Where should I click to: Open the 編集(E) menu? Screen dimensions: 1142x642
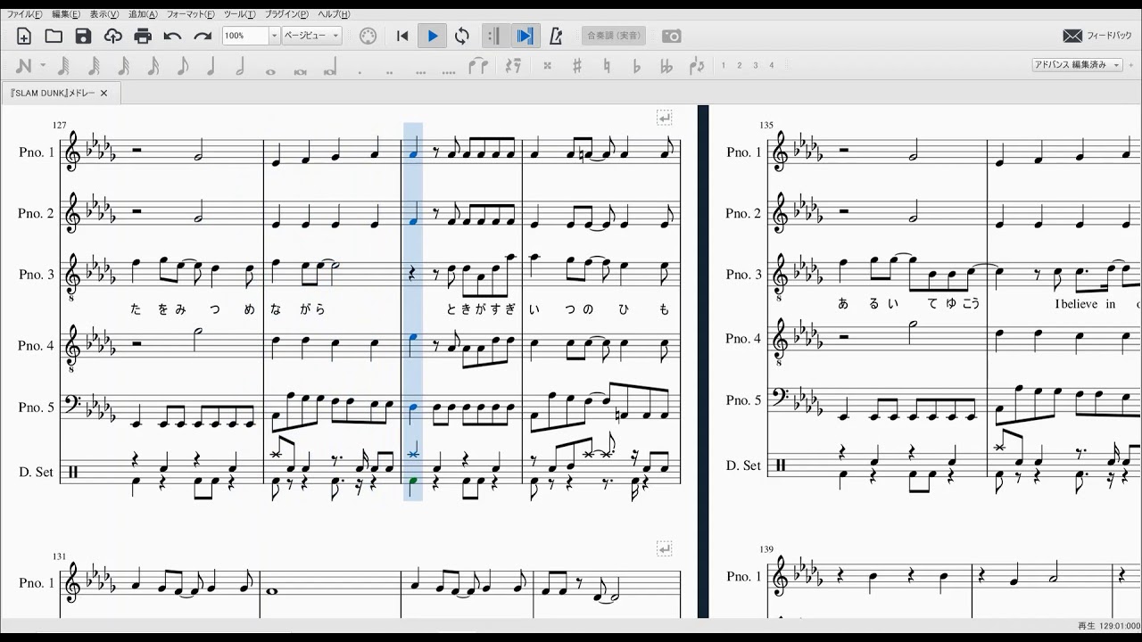point(66,14)
